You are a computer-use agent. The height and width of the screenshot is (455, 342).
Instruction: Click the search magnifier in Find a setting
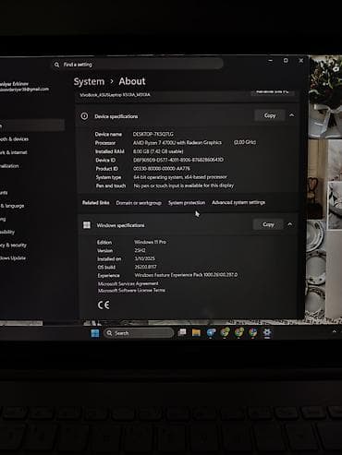point(56,65)
